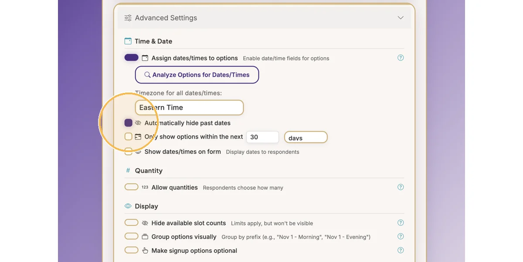The height and width of the screenshot is (262, 523).
Task: Uncheck Automatically hide past dates
Action: [128, 123]
